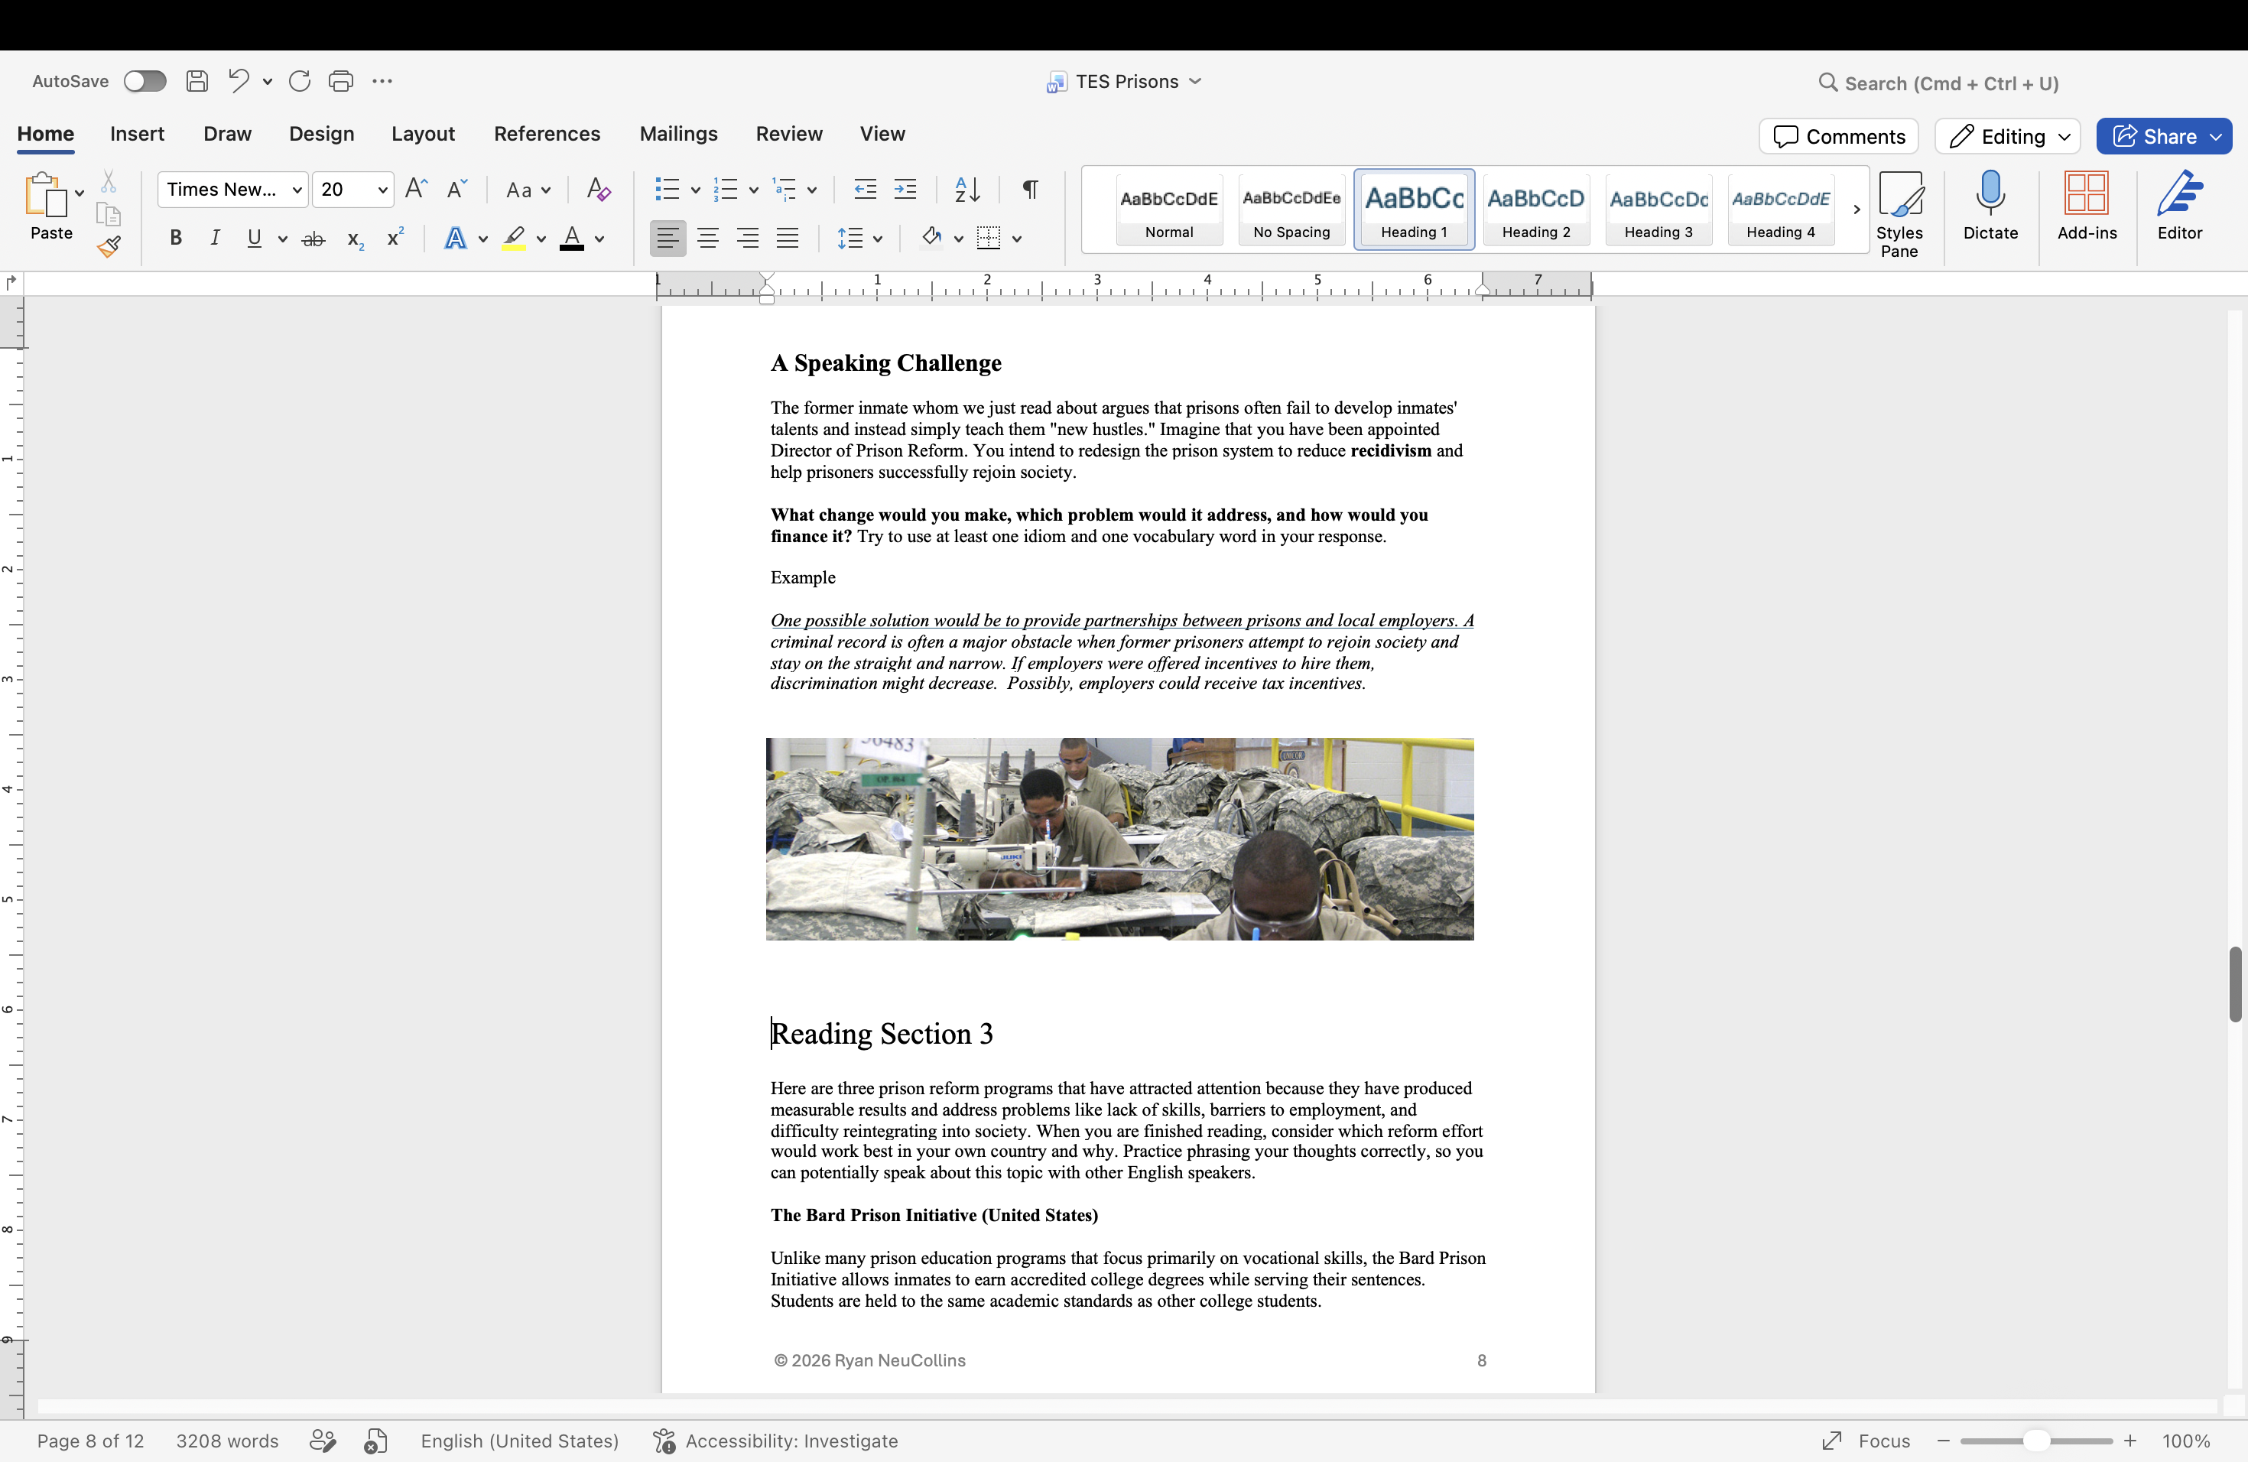The height and width of the screenshot is (1462, 2248).
Task: Open the Insert tab
Action: (x=137, y=133)
